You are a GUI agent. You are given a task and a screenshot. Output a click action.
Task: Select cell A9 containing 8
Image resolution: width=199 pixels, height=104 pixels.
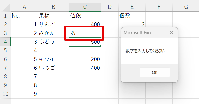pyautogui.click(x=24, y=85)
